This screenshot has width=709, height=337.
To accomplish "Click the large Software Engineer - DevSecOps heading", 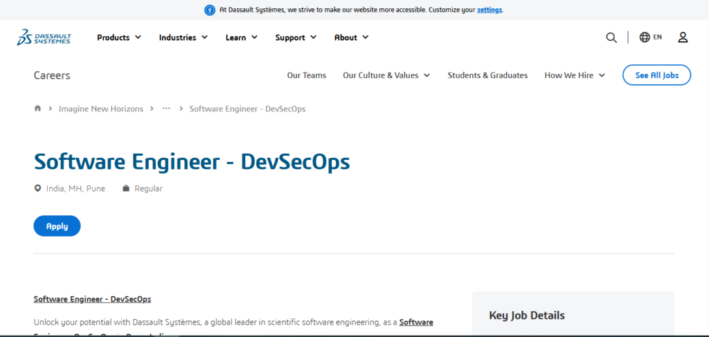I will [x=192, y=162].
